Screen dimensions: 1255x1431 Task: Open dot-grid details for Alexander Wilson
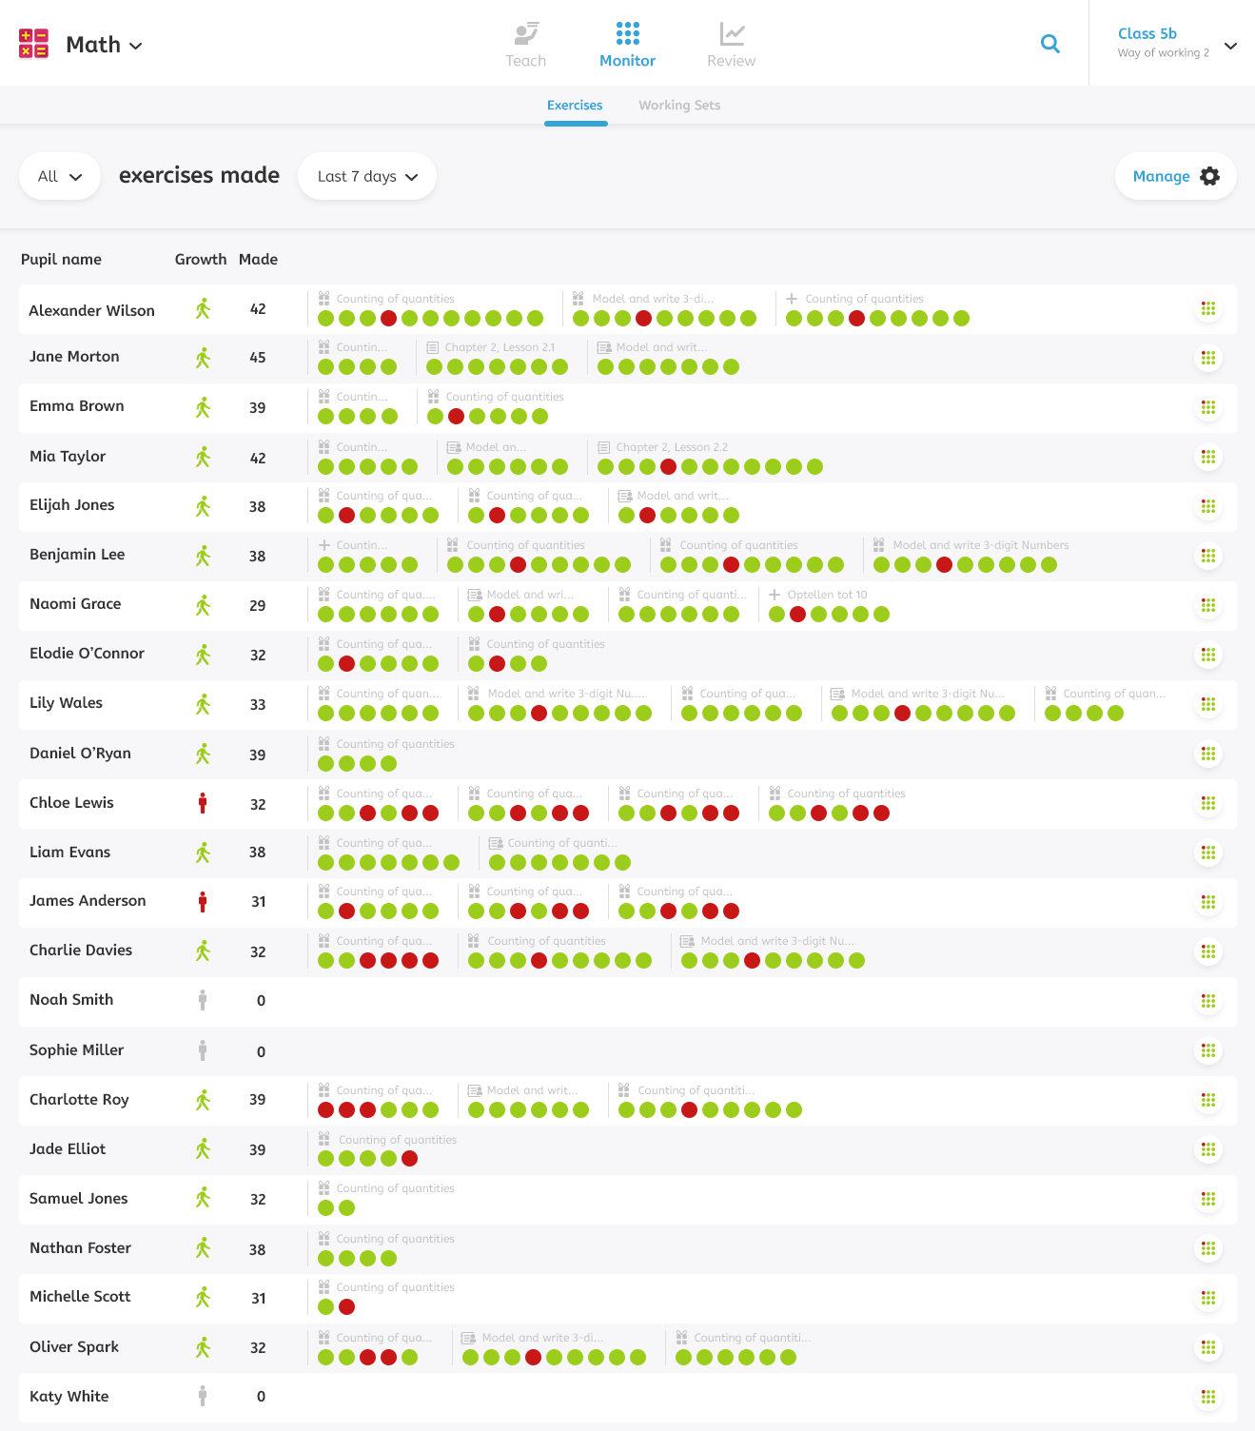pos(1207,308)
